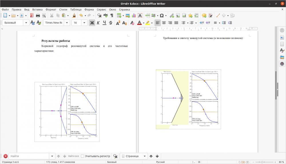The width and height of the screenshot is (286, 164).
Task: Open the paragraph style 'Базовый' dropdown
Action: click(27, 23)
